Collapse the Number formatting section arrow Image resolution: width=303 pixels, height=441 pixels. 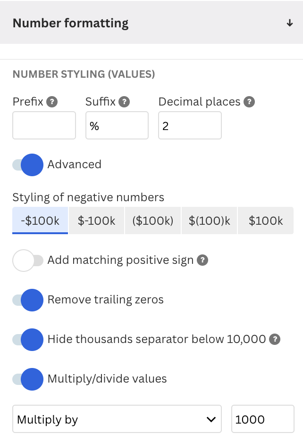coord(289,23)
